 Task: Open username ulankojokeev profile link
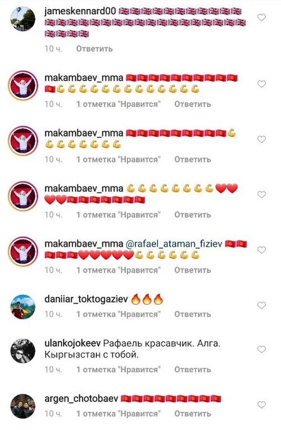pyautogui.click(x=73, y=343)
